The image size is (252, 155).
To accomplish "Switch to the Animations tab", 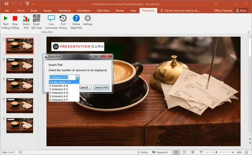I will coord(84,11).
